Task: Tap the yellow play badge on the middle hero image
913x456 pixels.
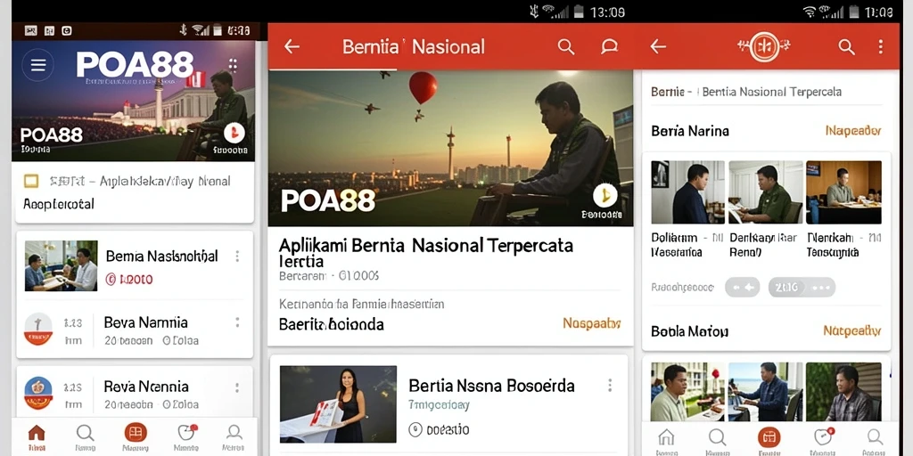Action: (x=605, y=195)
